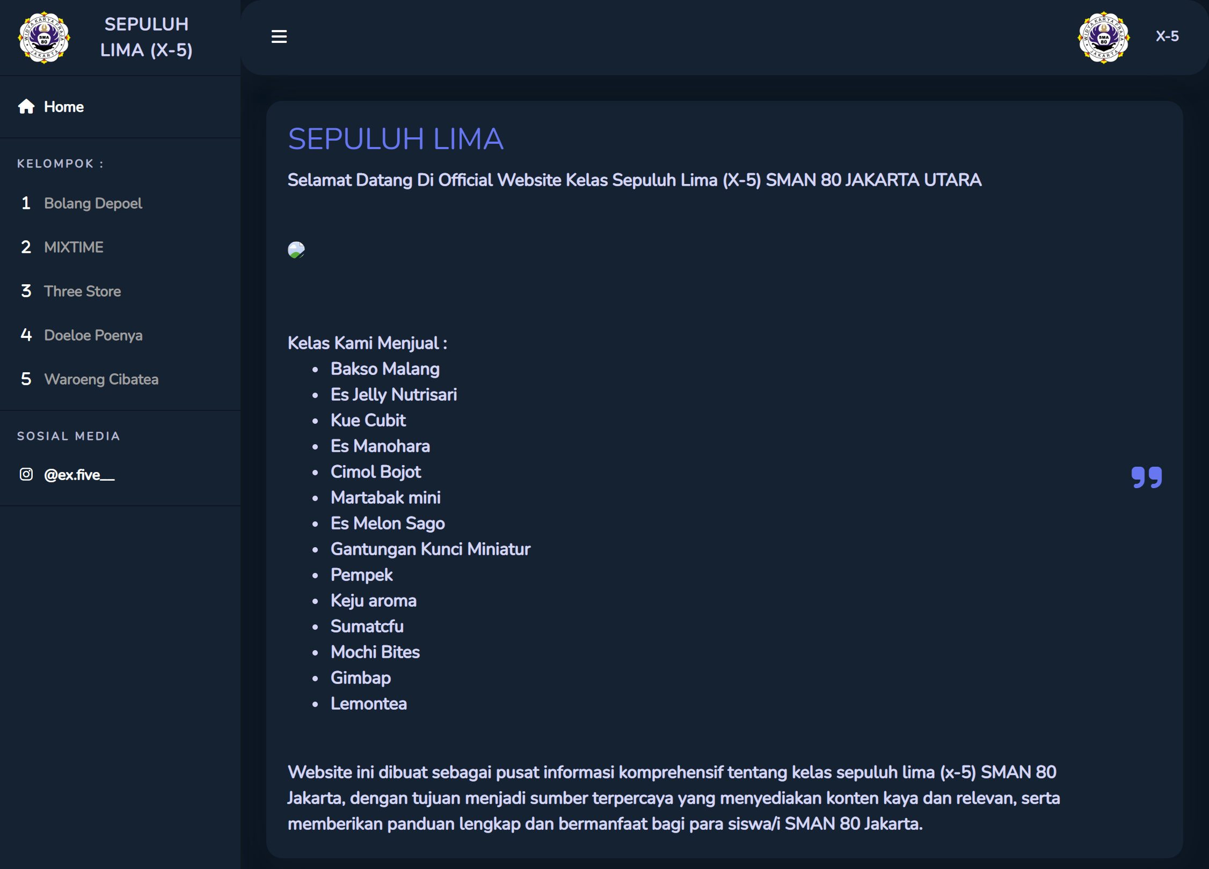Click the hamburger menu icon
Screen dimensions: 1209x869
(279, 36)
